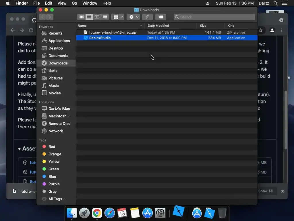Viewport: 294px width, 221px height.
Task: Open Launchpad from the Dock
Action: point(84,213)
